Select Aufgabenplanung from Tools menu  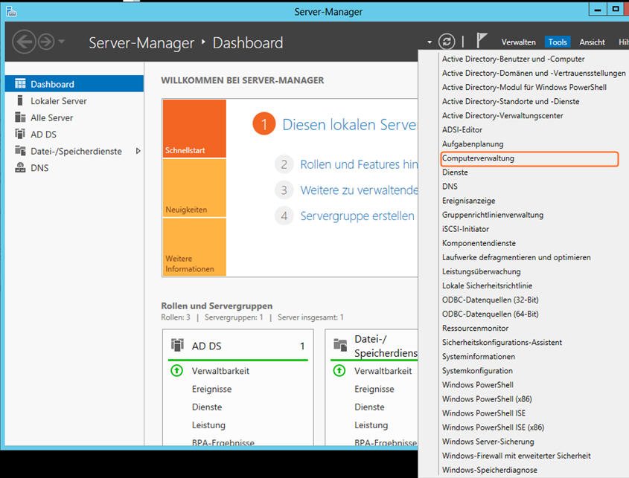click(x=473, y=143)
